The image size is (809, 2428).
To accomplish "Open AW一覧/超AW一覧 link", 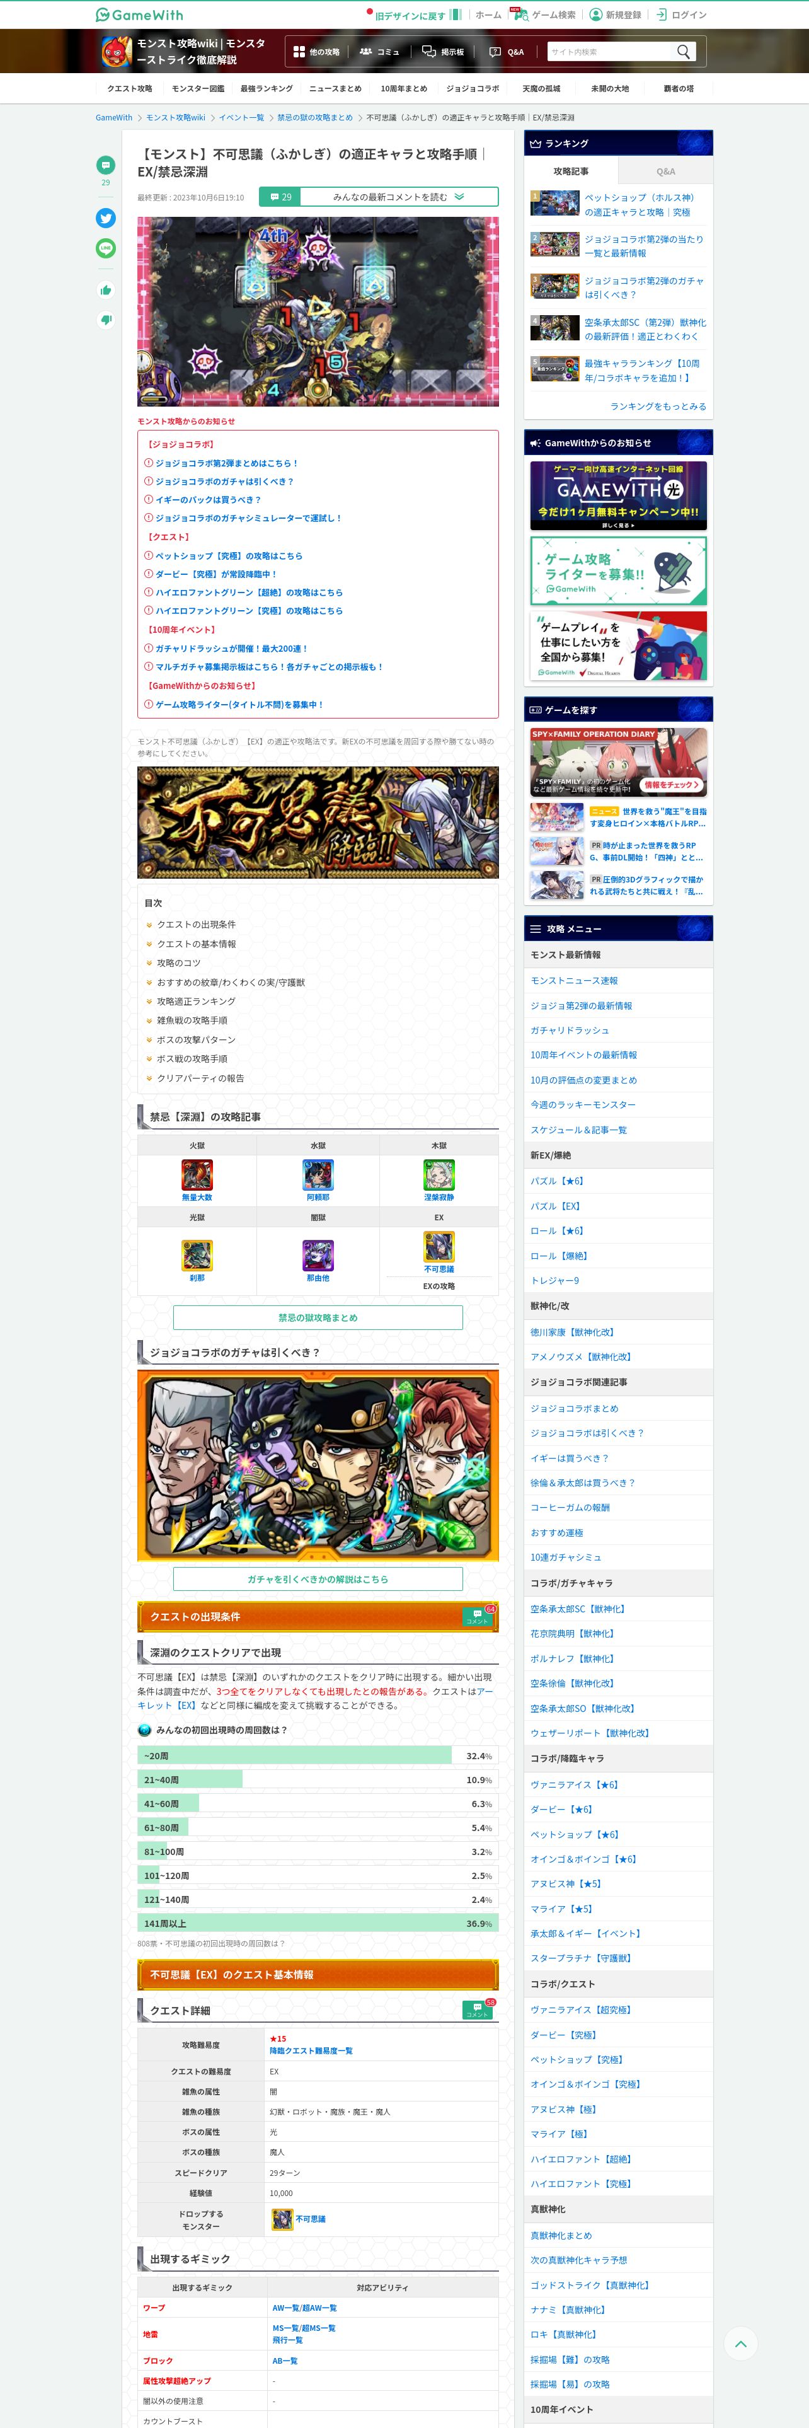I will 304,2308.
